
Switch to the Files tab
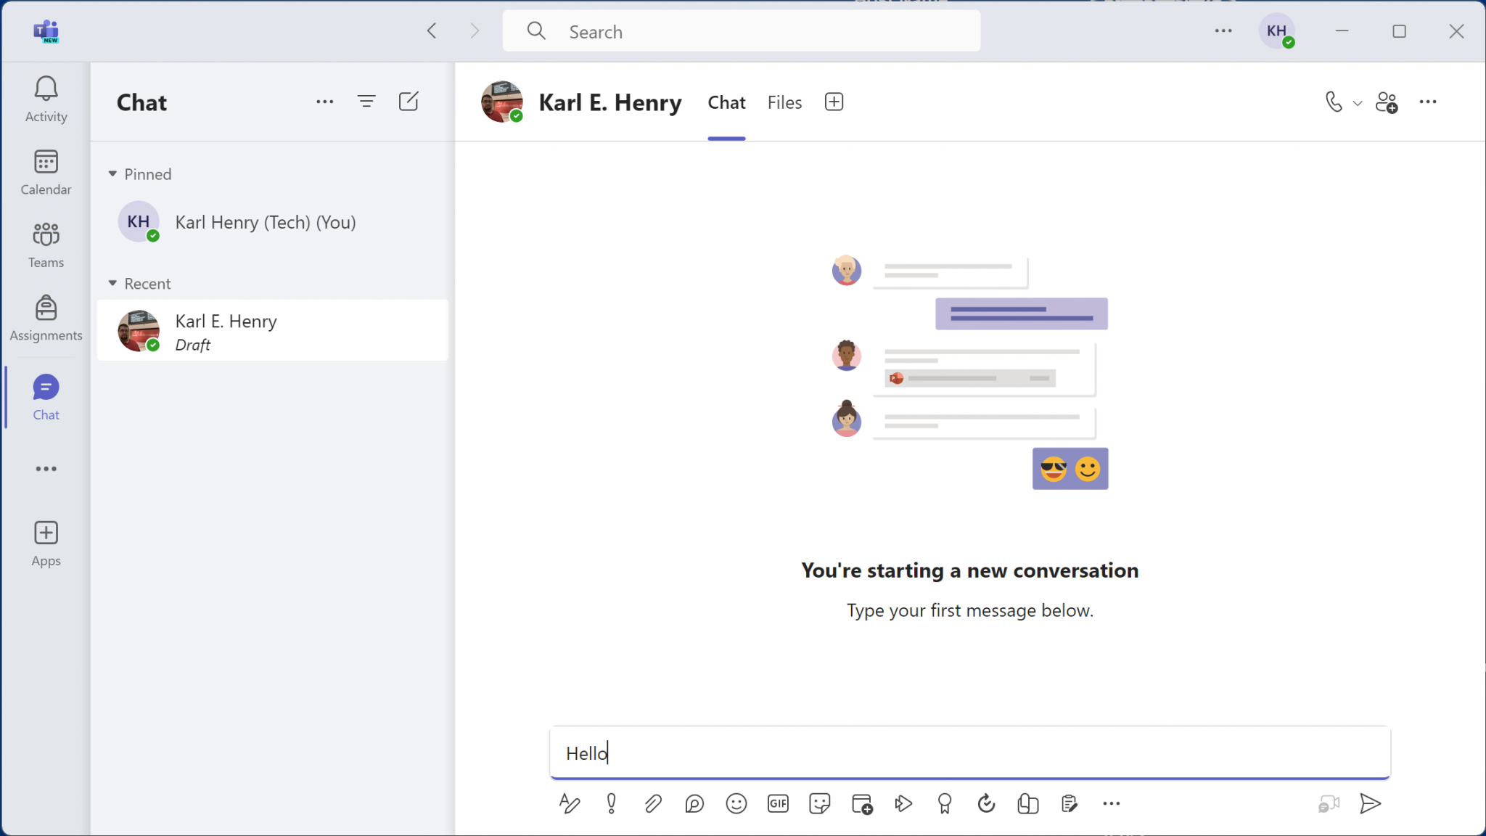pos(784,102)
